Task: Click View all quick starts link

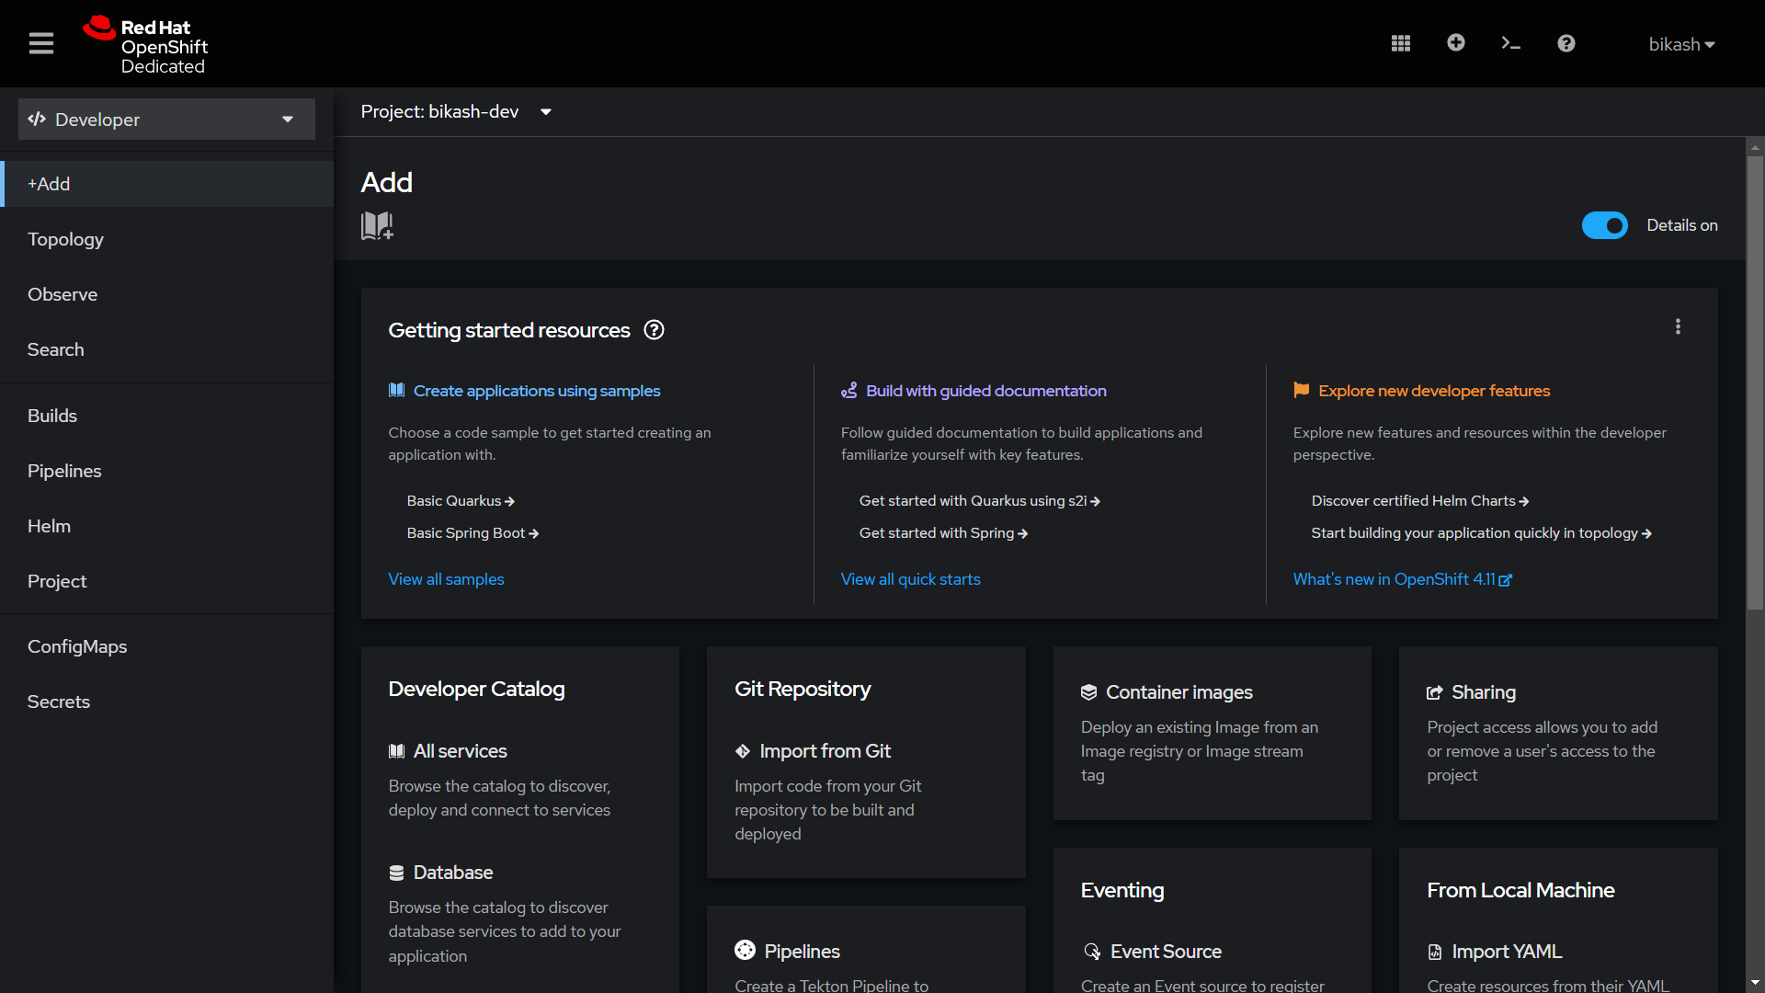Action: coord(910,579)
